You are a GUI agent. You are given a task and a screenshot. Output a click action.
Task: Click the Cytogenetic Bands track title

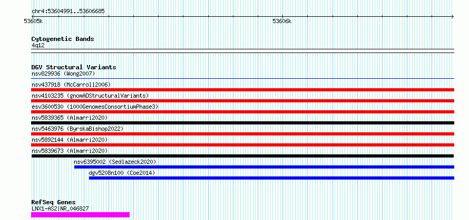click(63, 39)
